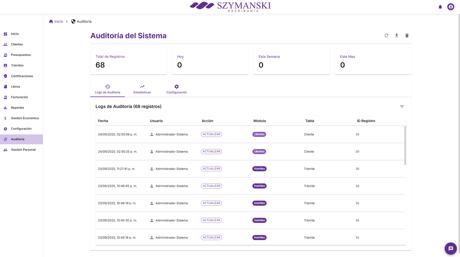460x257 pixels.
Task: Open the filter list icon for logs
Action: (x=402, y=107)
